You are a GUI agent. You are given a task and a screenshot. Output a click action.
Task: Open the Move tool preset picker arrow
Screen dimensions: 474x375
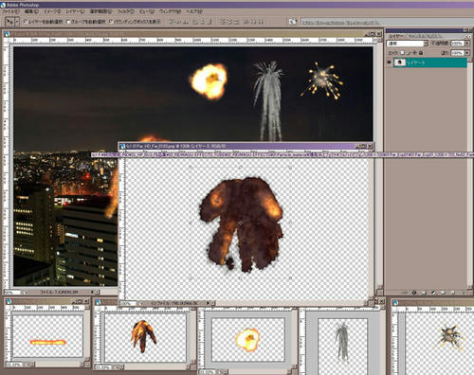[17, 22]
